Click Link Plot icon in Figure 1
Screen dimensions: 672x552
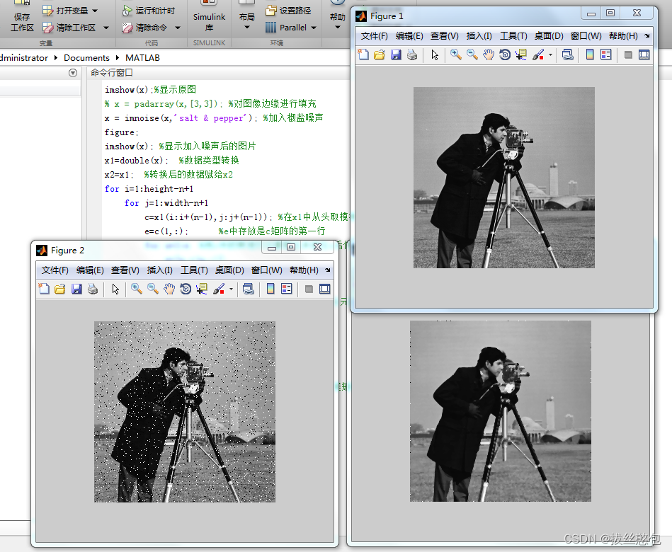pyautogui.click(x=567, y=54)
